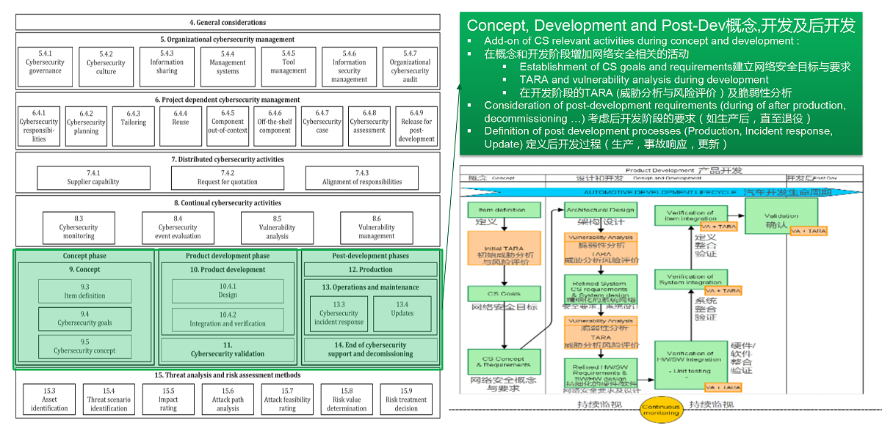Viewport: 882px width, 434px height.
Task: Select the orange Initial TARA flowchart box
Action: [x=504, y=251]
